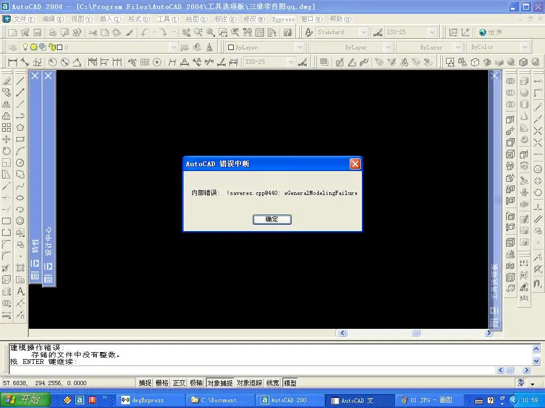Toggle 线宽 lineweight display
545x408 pixels.
[x=273, y=382]
